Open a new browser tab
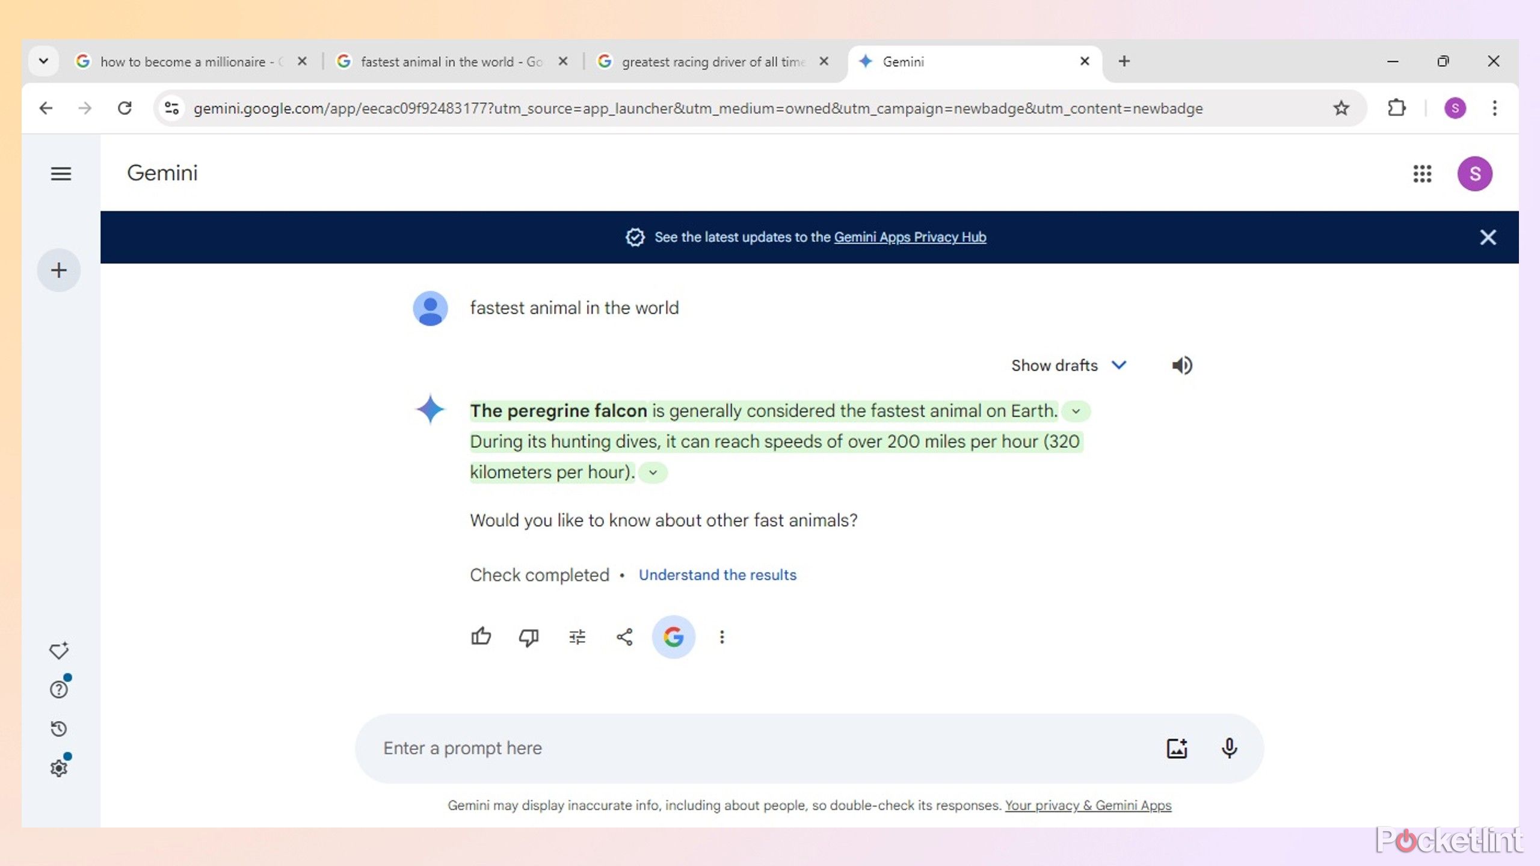This screenshot has height=866, width=1540. click(1124, 61)
